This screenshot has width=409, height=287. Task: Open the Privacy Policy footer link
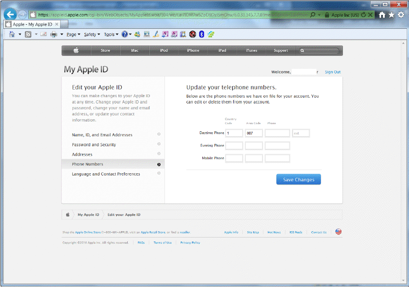[x=190, y=242]
